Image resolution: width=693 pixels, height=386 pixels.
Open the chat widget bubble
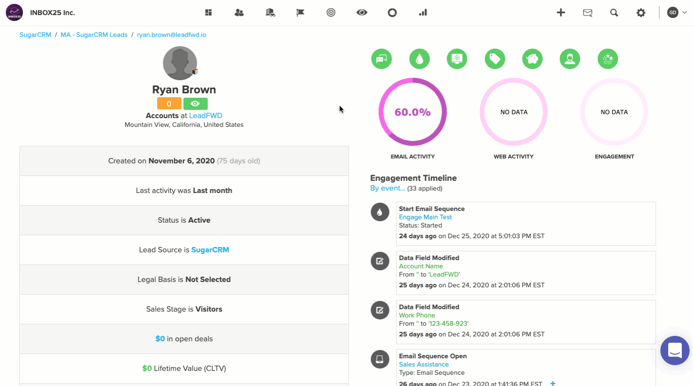point(675,351)
